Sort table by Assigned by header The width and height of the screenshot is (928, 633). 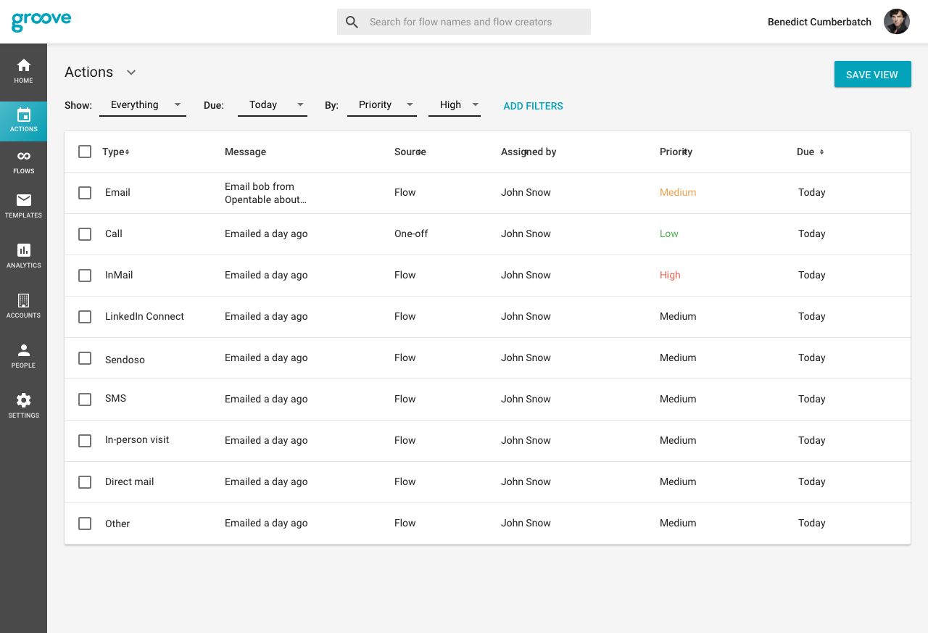[x=529, y=152]
